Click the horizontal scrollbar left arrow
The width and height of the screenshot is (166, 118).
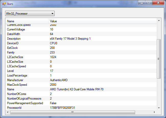(8, 112)
